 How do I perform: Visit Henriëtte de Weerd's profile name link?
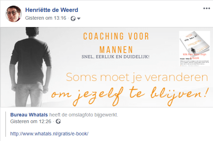click(52, 10)
